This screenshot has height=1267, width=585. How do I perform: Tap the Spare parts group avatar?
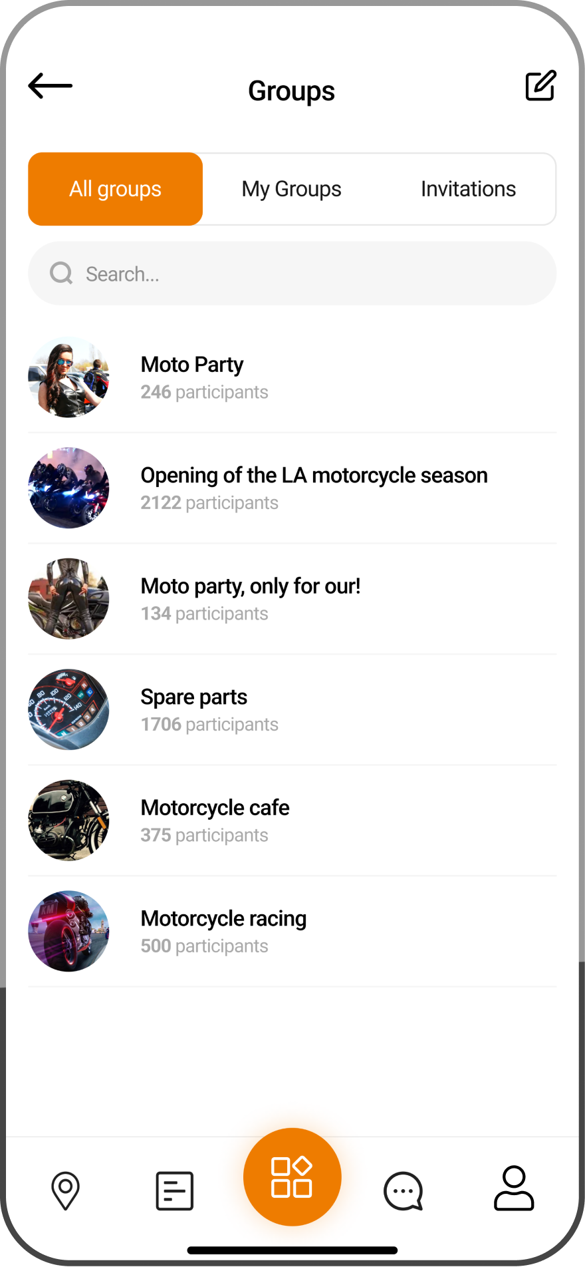[68, 709]
